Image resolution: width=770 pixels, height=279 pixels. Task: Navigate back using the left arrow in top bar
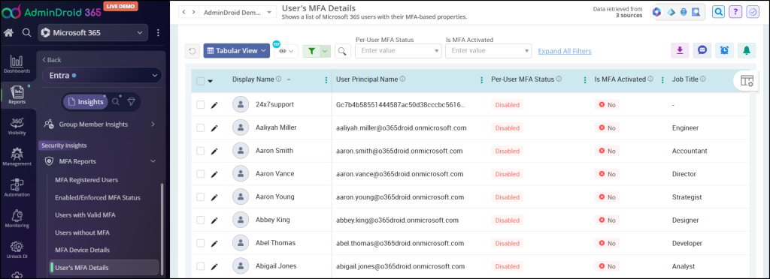(x=183, y=12)
